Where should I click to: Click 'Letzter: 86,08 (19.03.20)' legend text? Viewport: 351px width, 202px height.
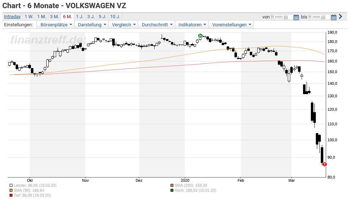point(35,185)
